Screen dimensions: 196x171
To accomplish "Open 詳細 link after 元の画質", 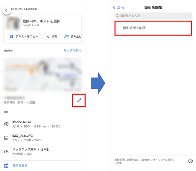I will pos(29,154).
